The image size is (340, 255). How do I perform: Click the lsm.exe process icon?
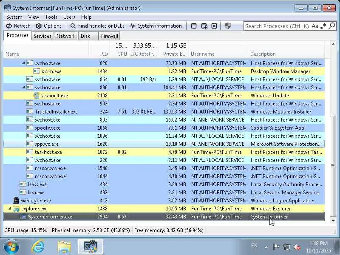[x=23, y=192]
